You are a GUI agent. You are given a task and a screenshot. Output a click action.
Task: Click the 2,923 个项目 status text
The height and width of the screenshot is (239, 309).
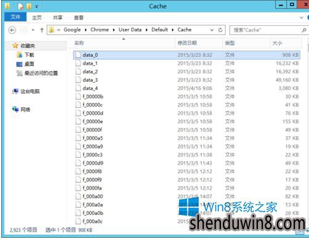23,230
